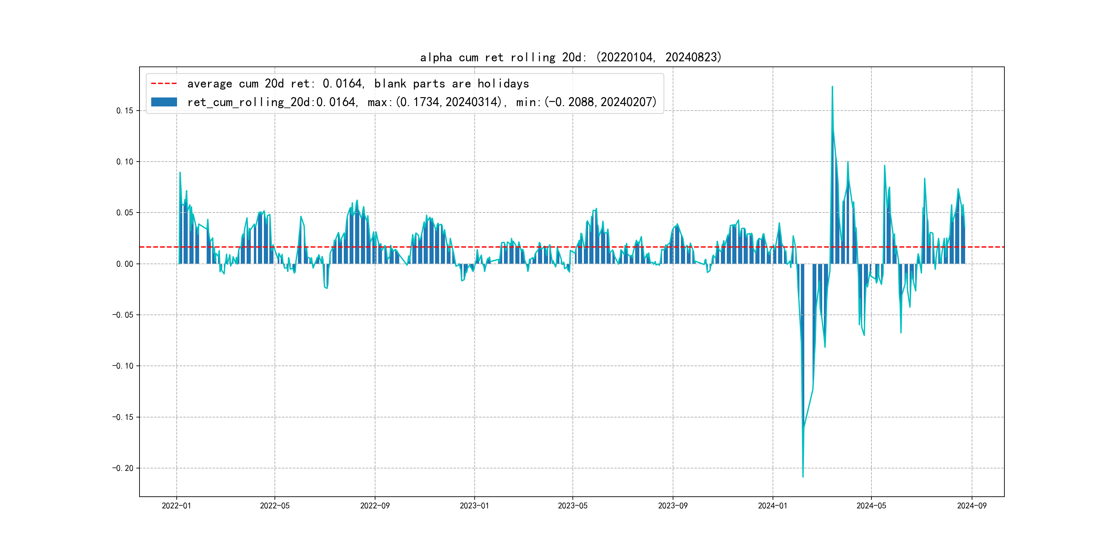The height and width of the screenshot is (558, 1116).
Task: Click the blue bar swatch in legend
Action: point(164,102)
